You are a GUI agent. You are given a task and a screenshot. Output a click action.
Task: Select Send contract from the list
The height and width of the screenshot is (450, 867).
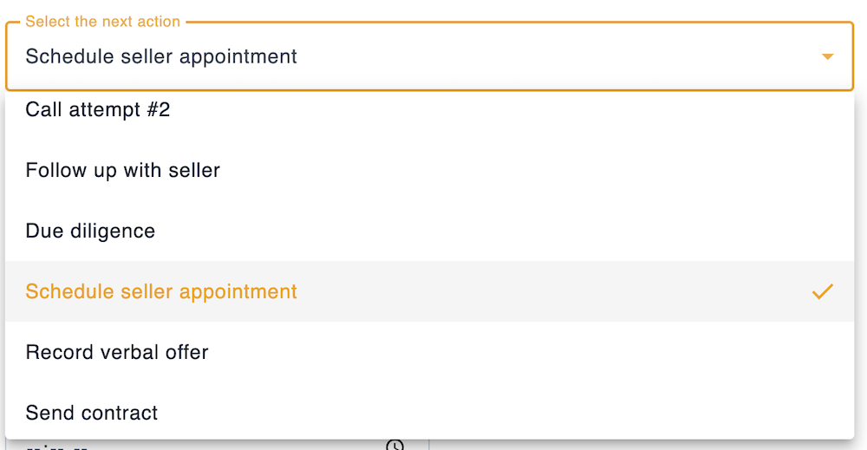click(92, 413)
